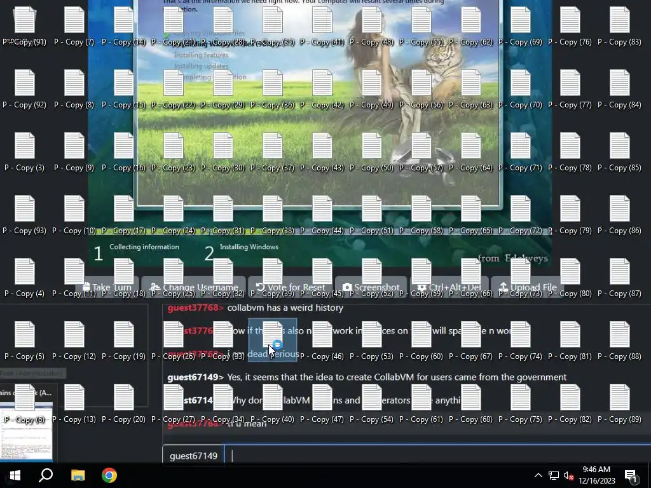Click the Upload File button
This screenshot has height=488, width=651.
click(x=527, y=287)
